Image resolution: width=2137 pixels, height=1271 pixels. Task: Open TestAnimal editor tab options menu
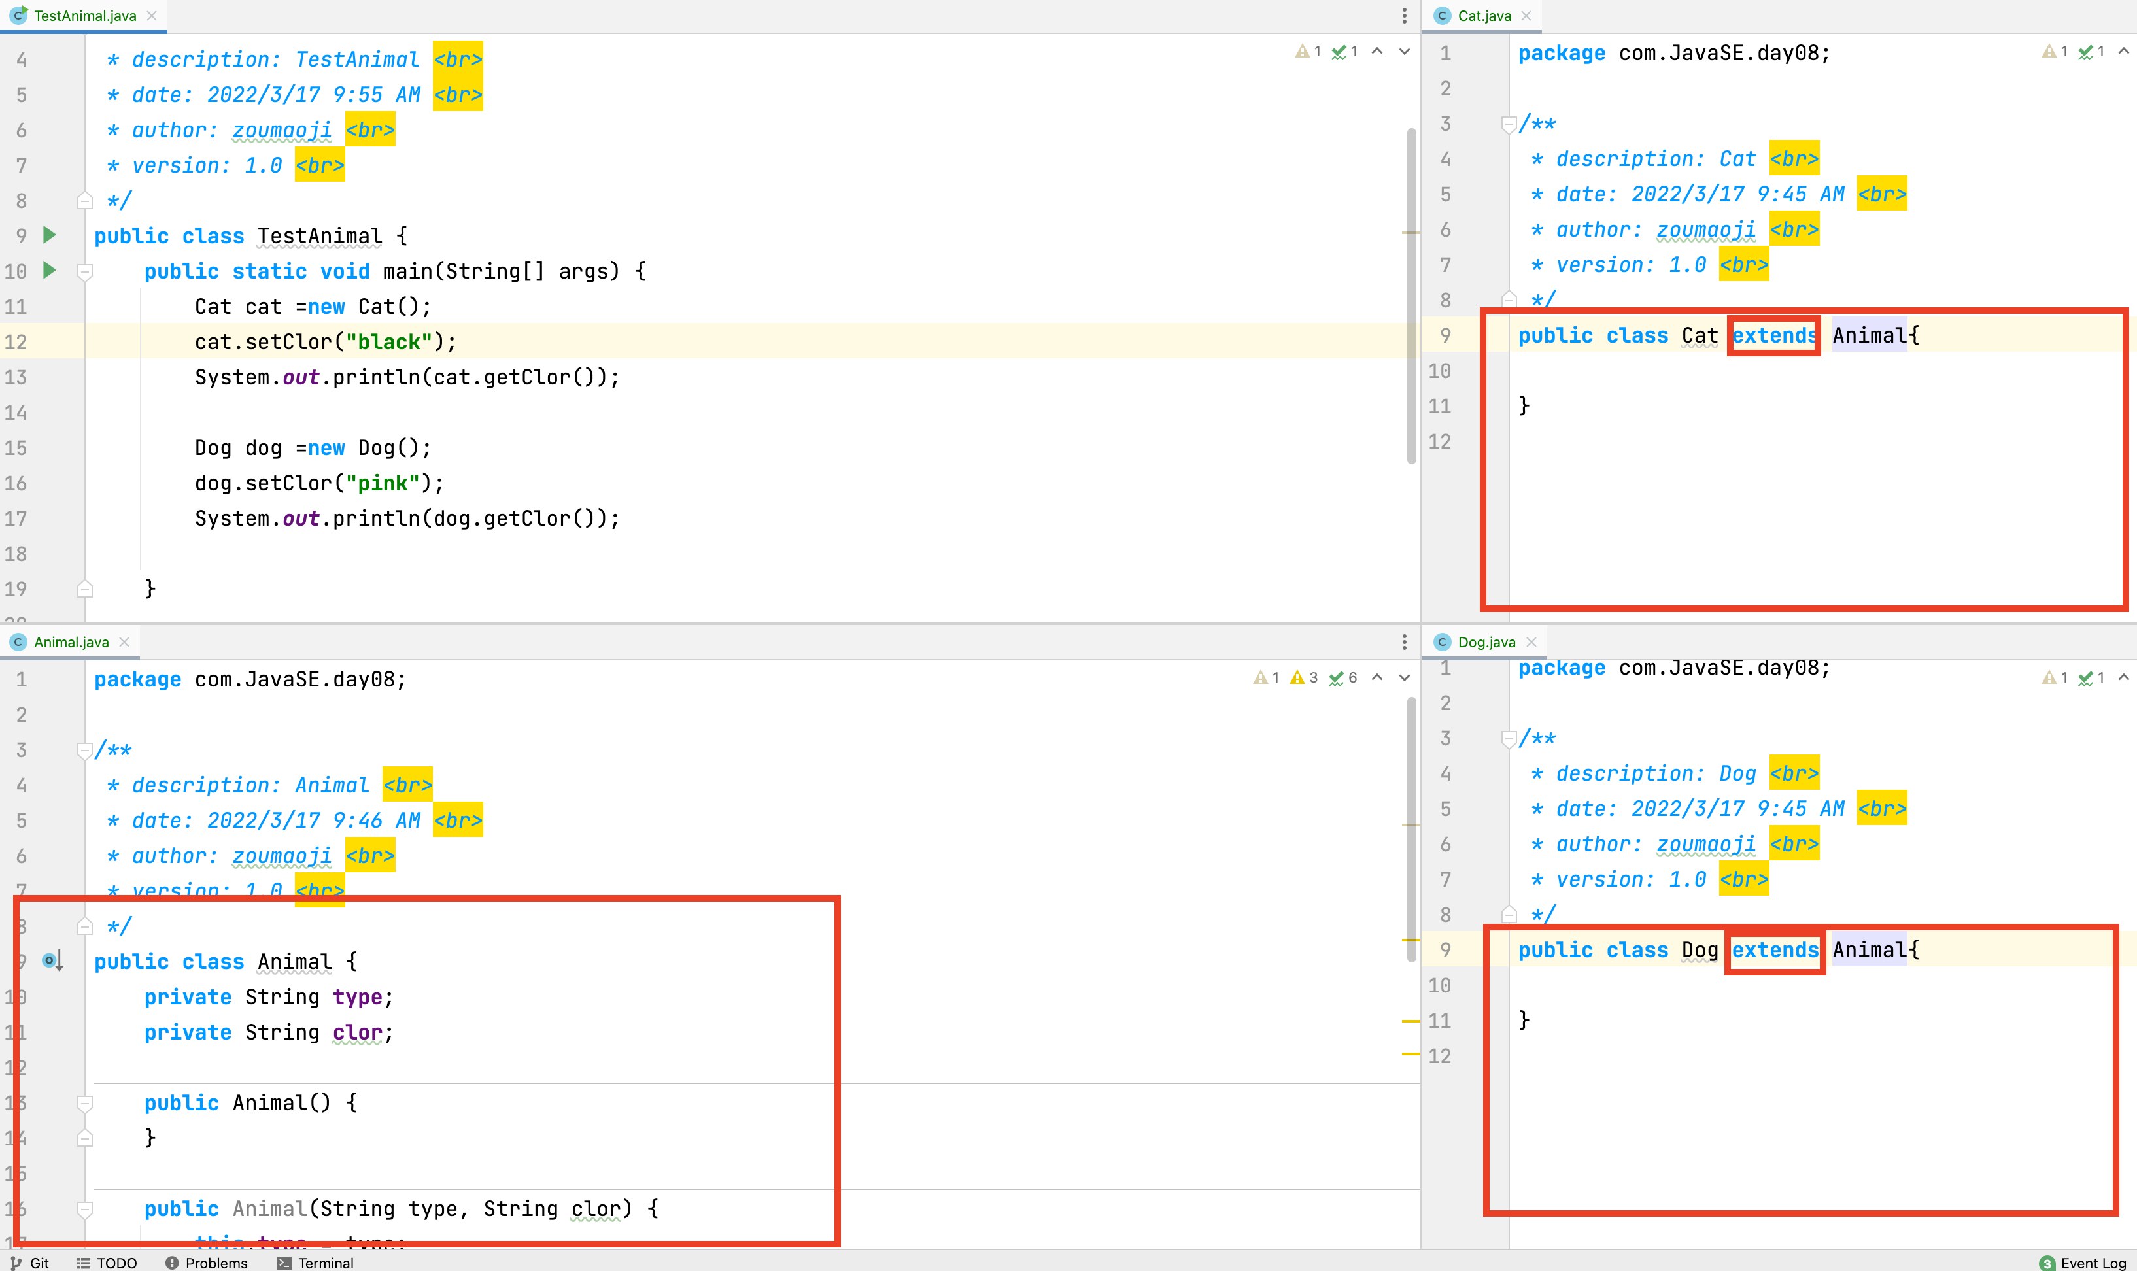pos(1404,16)
